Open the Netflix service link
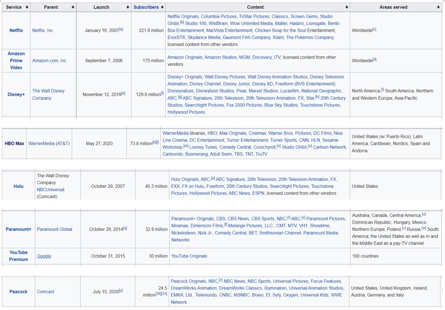445x310 pixels. [16, 30]
